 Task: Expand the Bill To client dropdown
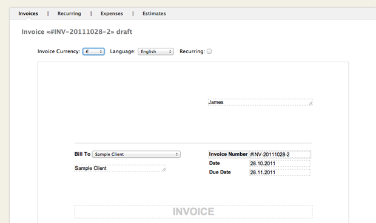[136, 154]
